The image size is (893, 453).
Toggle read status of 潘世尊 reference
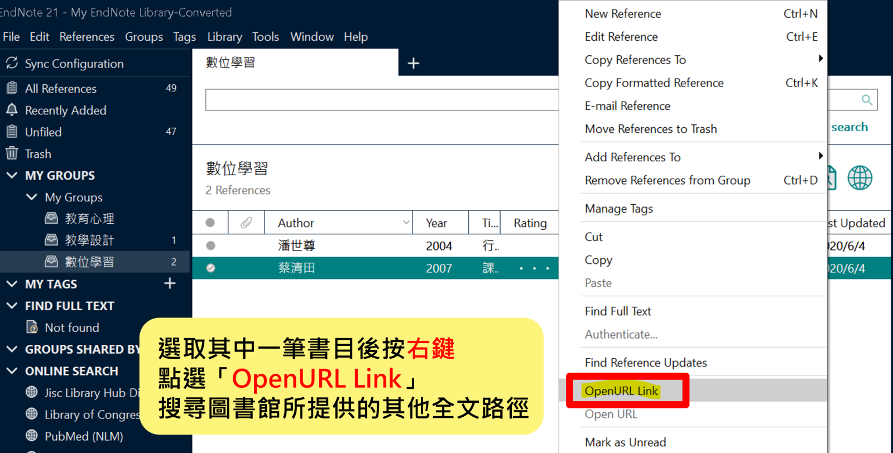[x=210, y=245]
